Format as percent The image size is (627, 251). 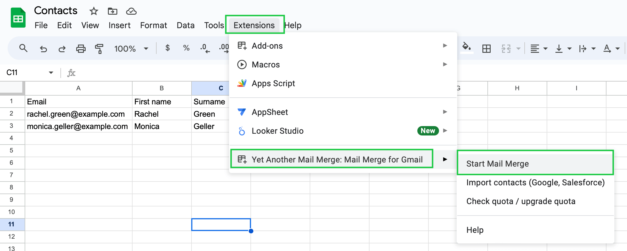pyautogui.click(x=186, y=48)
